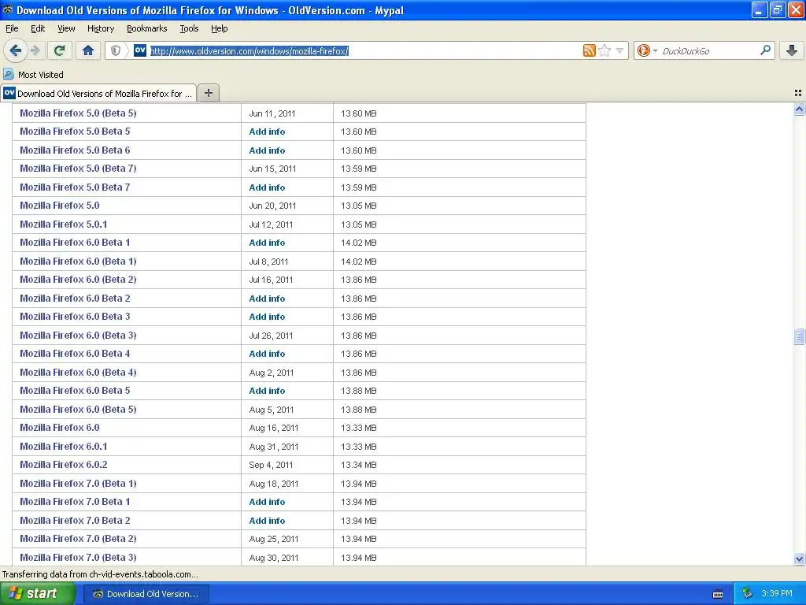Click the search magnifier icon
This screenshot has width=806, height=605.
(x=765, y=50)
